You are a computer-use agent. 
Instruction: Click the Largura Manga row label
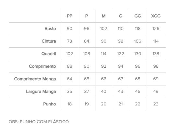(x=41, y=92)
